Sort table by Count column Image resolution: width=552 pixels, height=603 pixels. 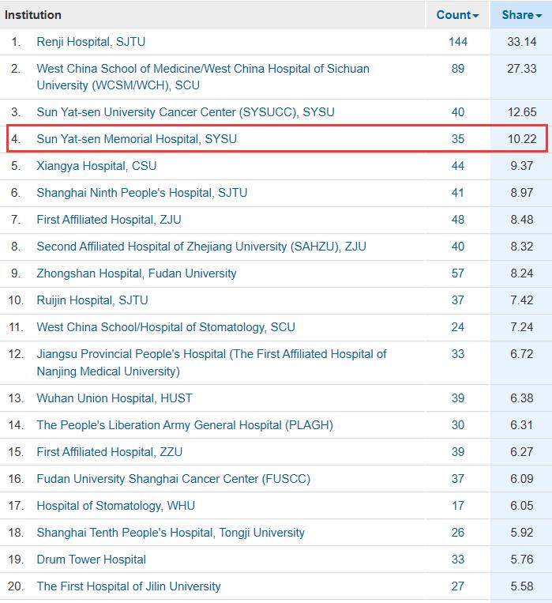pyautogui.click(x=457, y=15)
